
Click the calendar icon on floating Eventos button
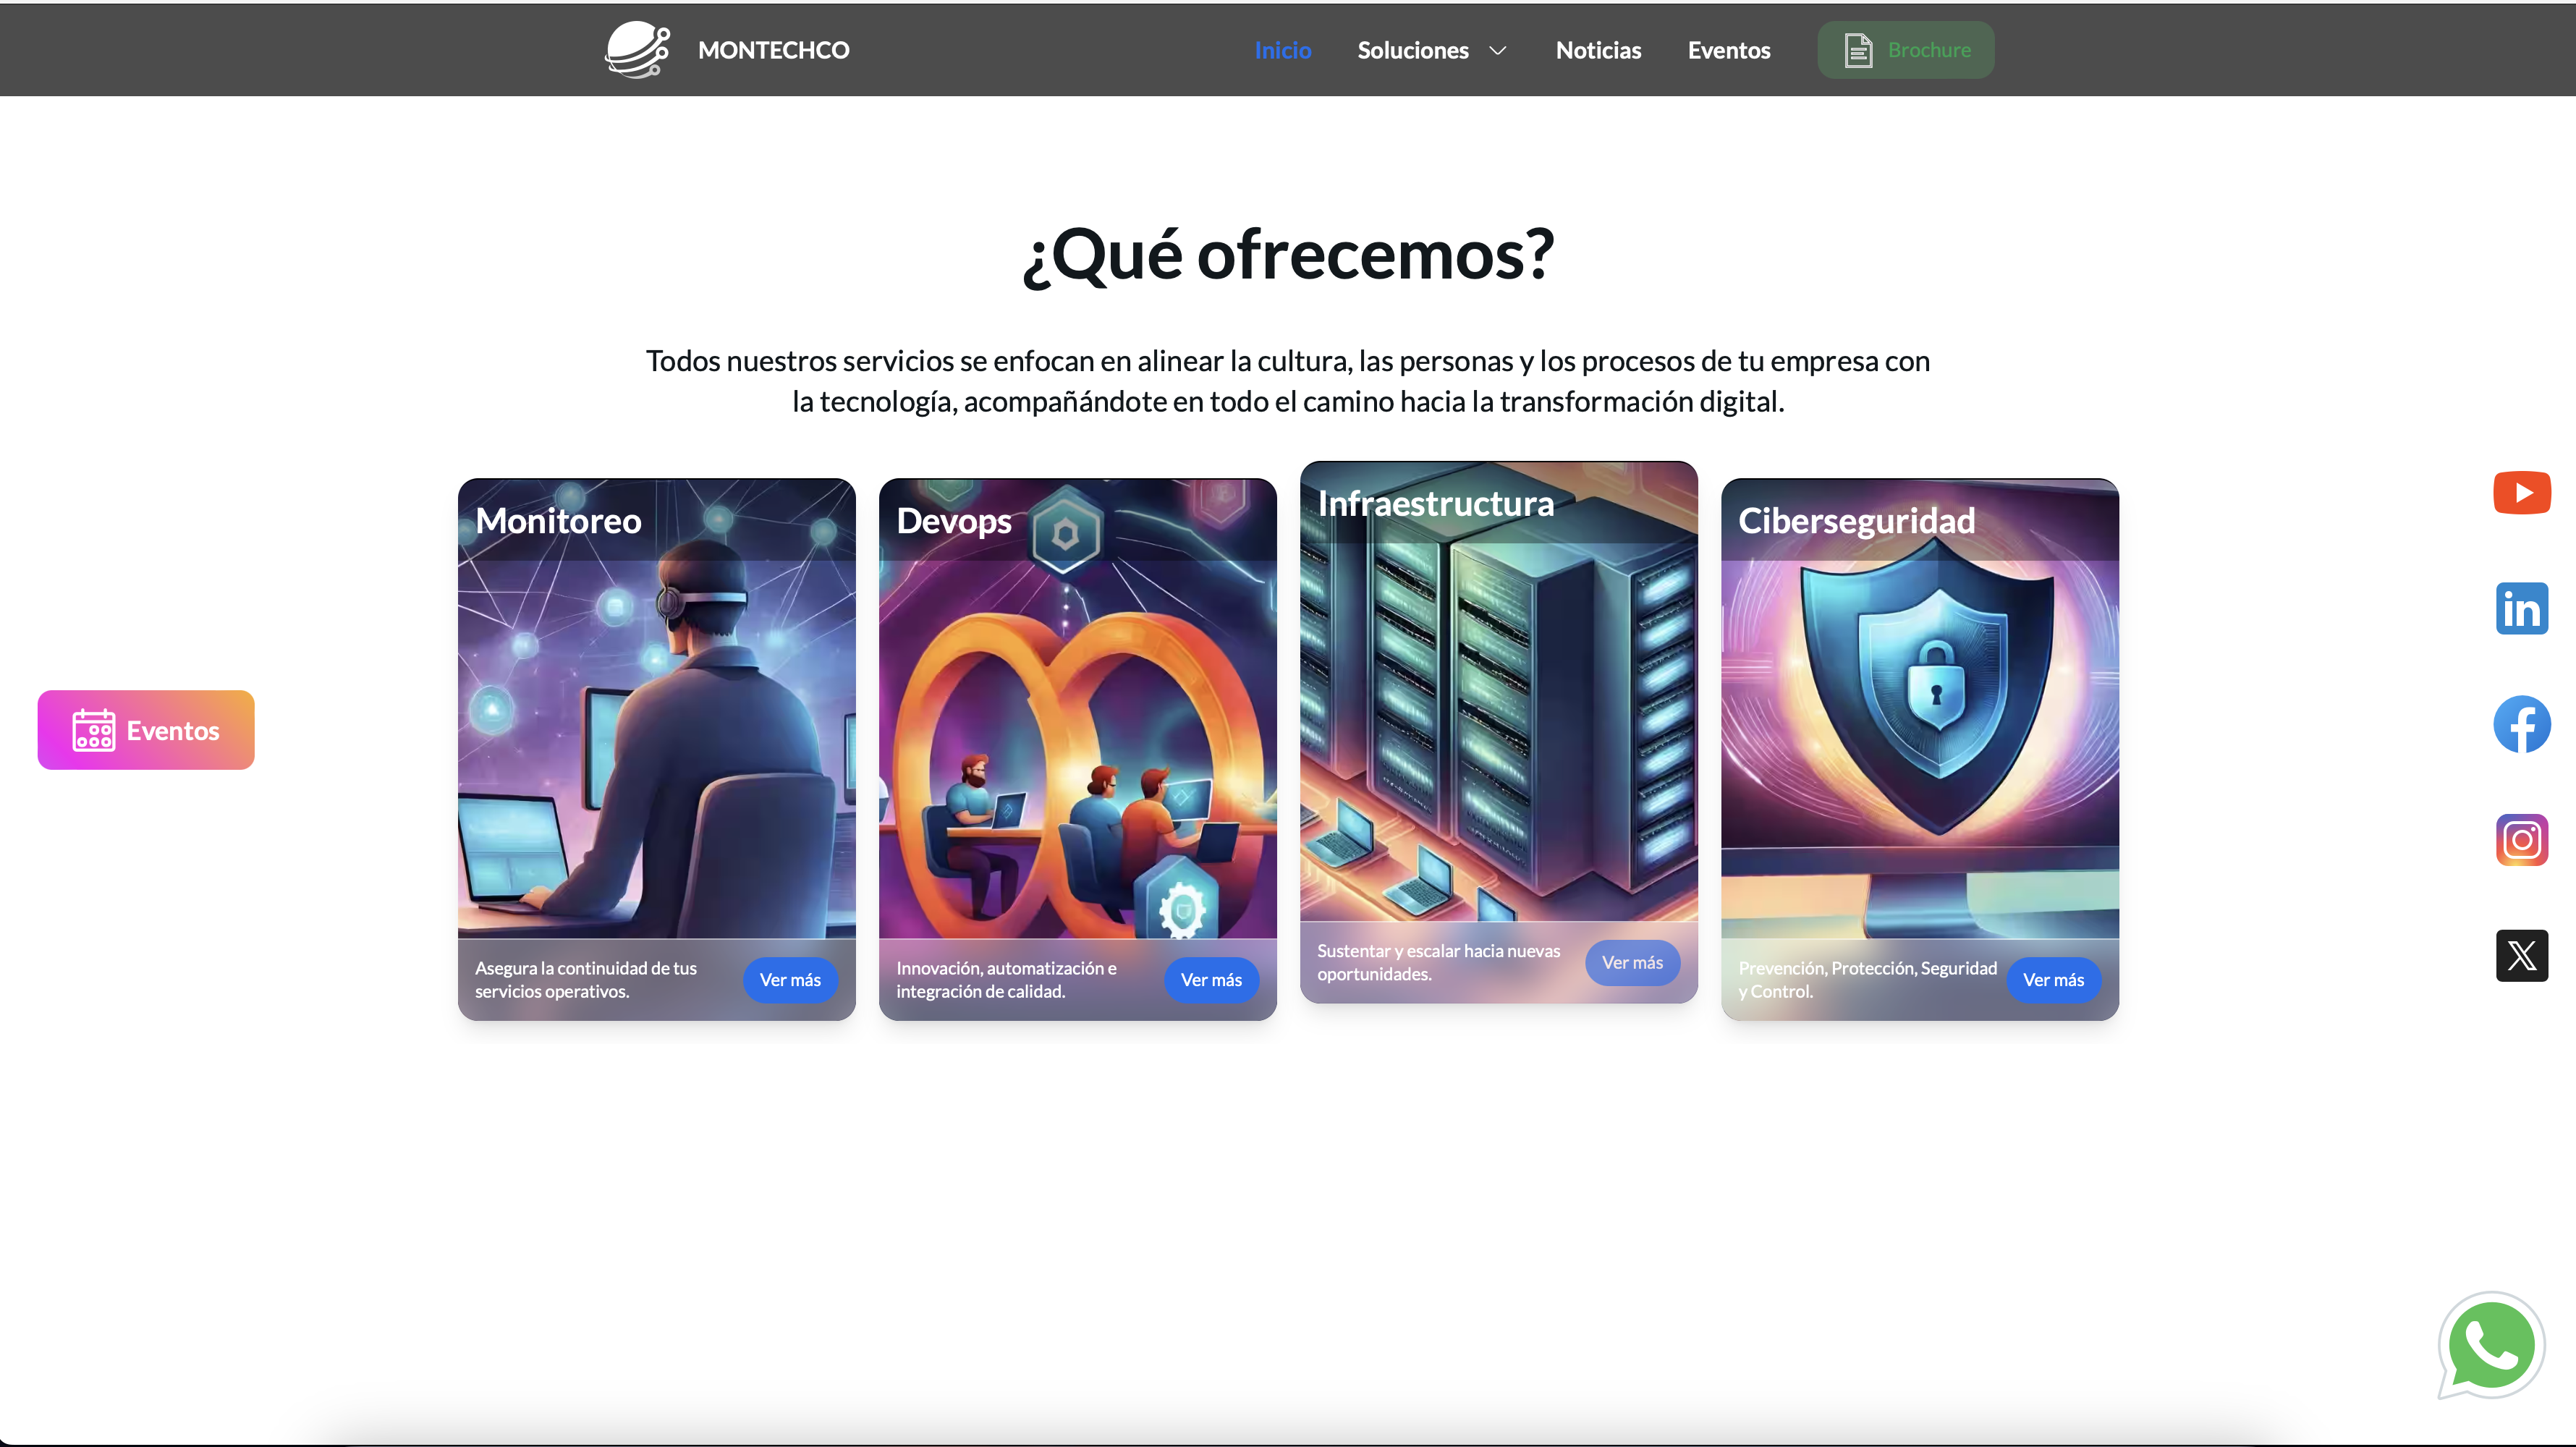click(x=94, y=730)
